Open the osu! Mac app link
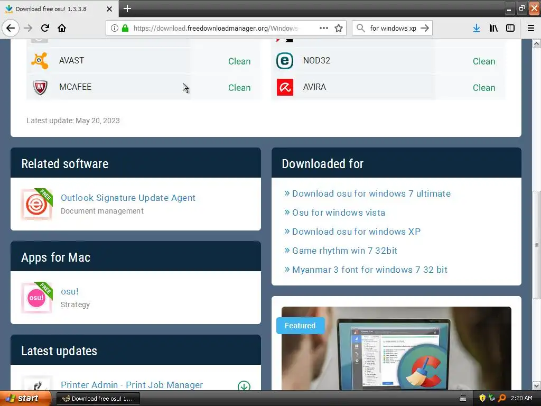 70,291
